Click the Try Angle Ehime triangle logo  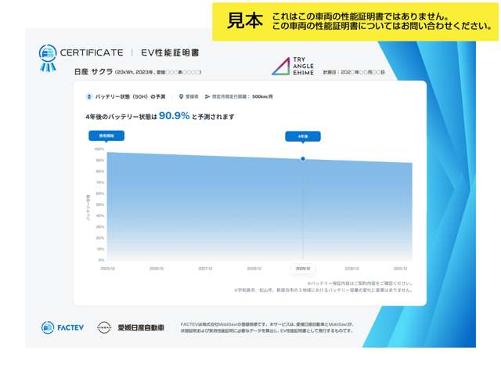coord(280,67)
